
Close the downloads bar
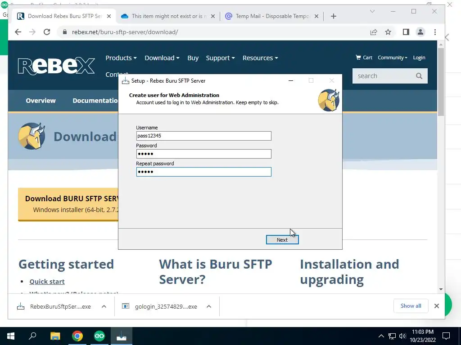click(437, 306)
